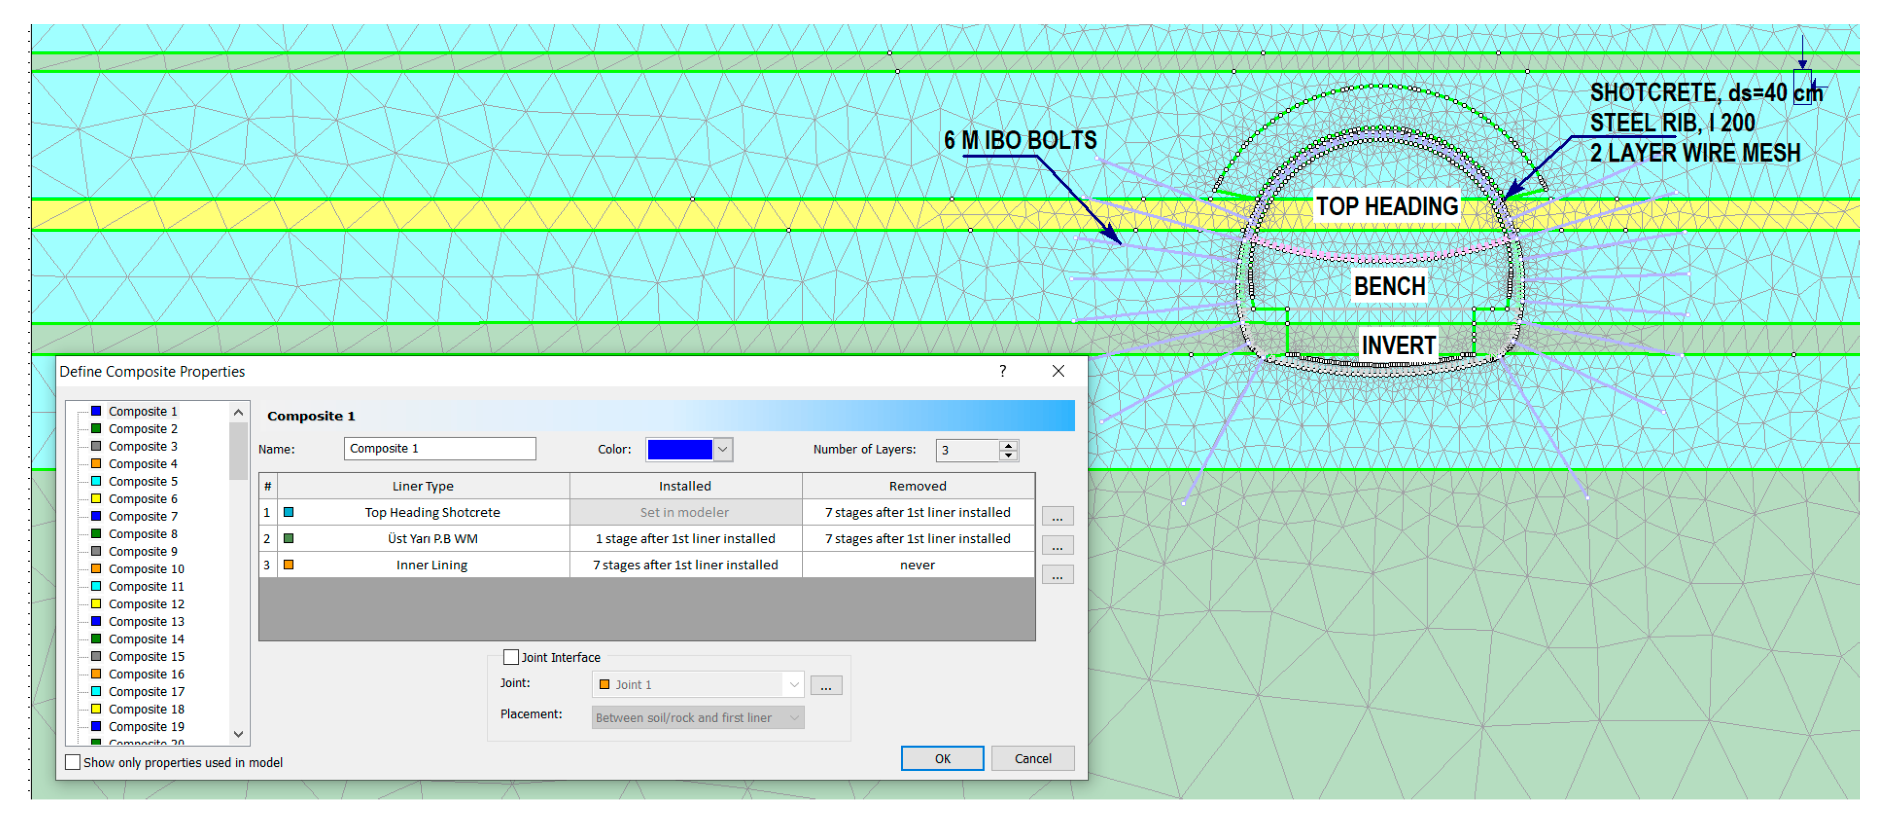Select Composite 7 in the list
The image size is (1891, 832).
click(142, 516)
